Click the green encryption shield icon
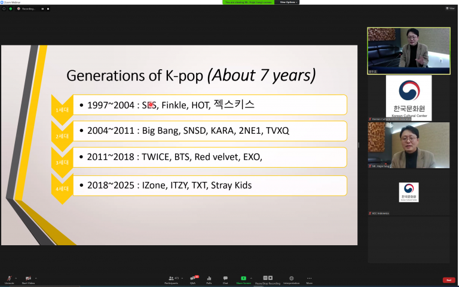This screenshot has height=287, width=459. coord(10,9)
